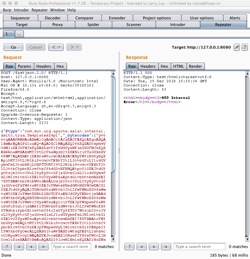The height and width of the screenshot is (259, 250).
Task: Open the User options tab
Action: [202, 18]
